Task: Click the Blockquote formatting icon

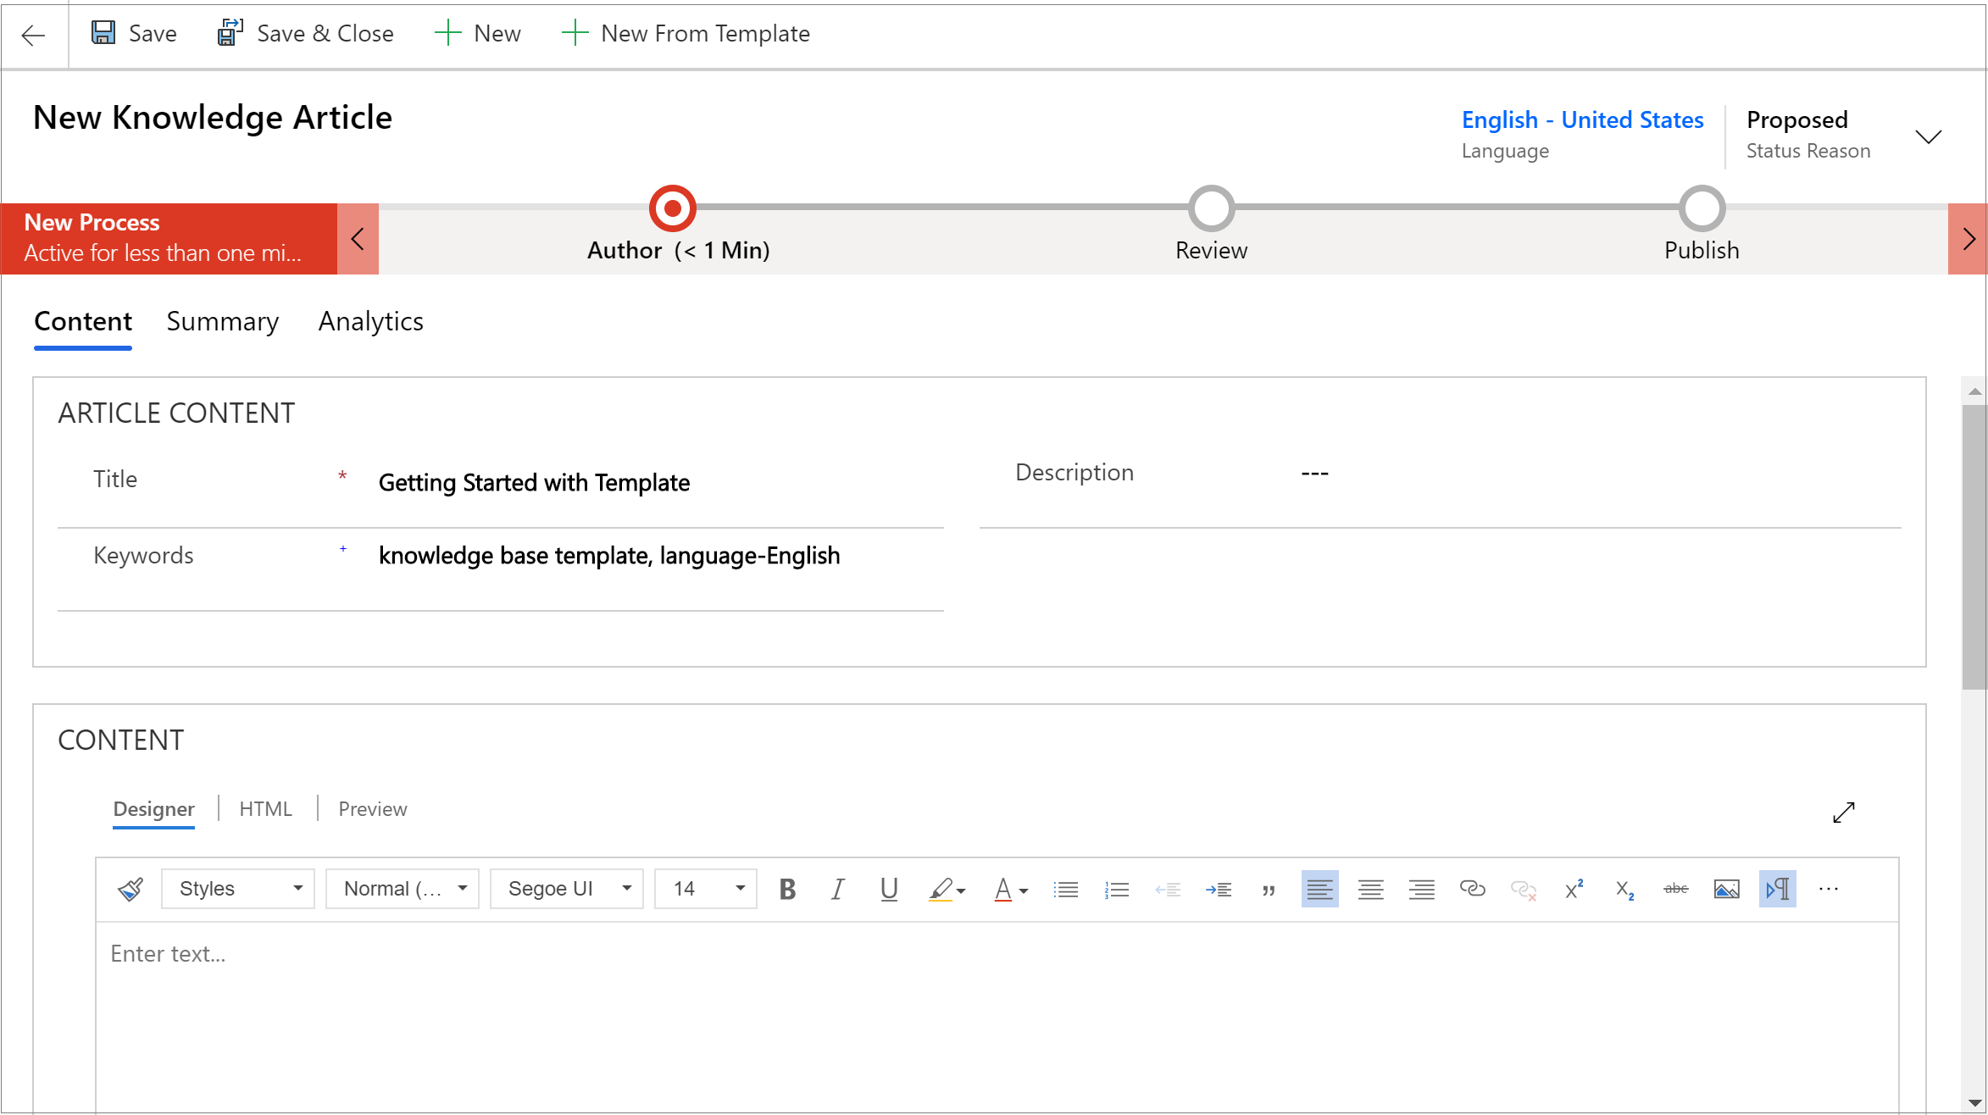Action: pos(1269,889)
